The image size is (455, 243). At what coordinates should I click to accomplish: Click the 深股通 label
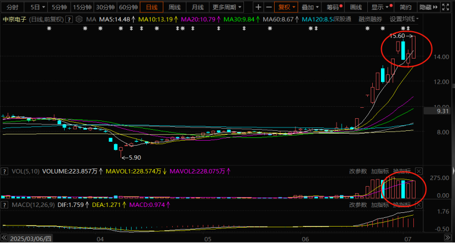(342, 19)
